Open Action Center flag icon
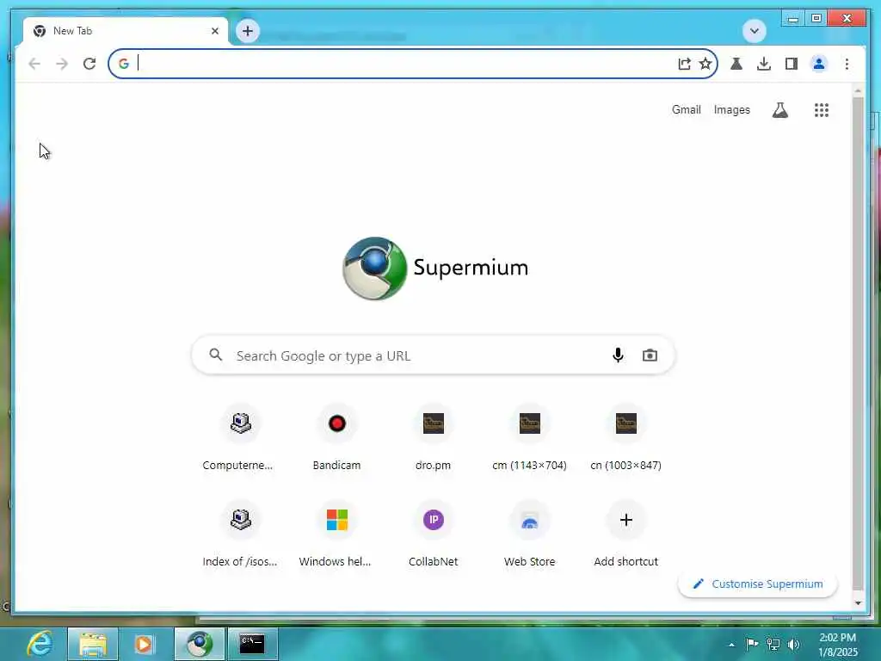This screenshot has height=661, width=881. pos(752,644)
